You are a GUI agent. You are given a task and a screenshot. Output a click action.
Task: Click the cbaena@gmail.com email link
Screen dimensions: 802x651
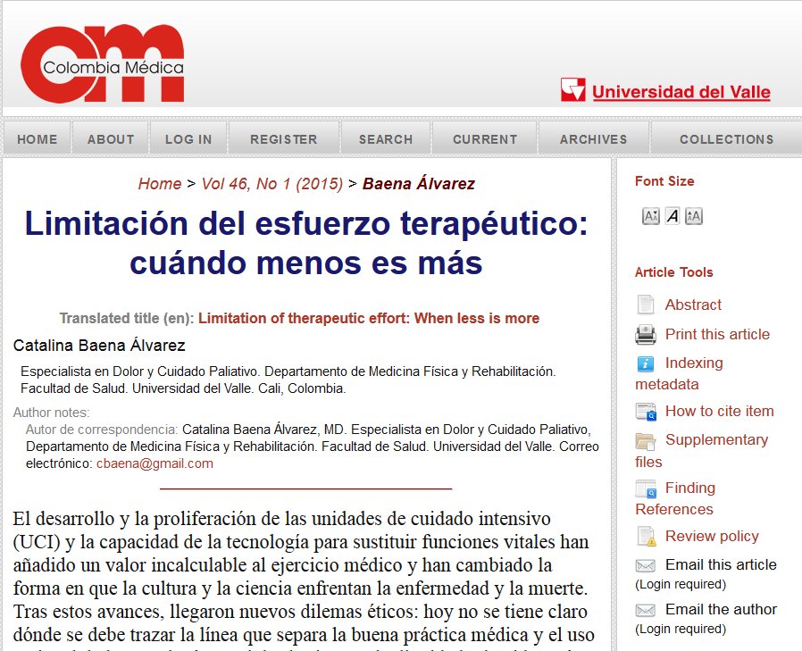pos(155,463)
